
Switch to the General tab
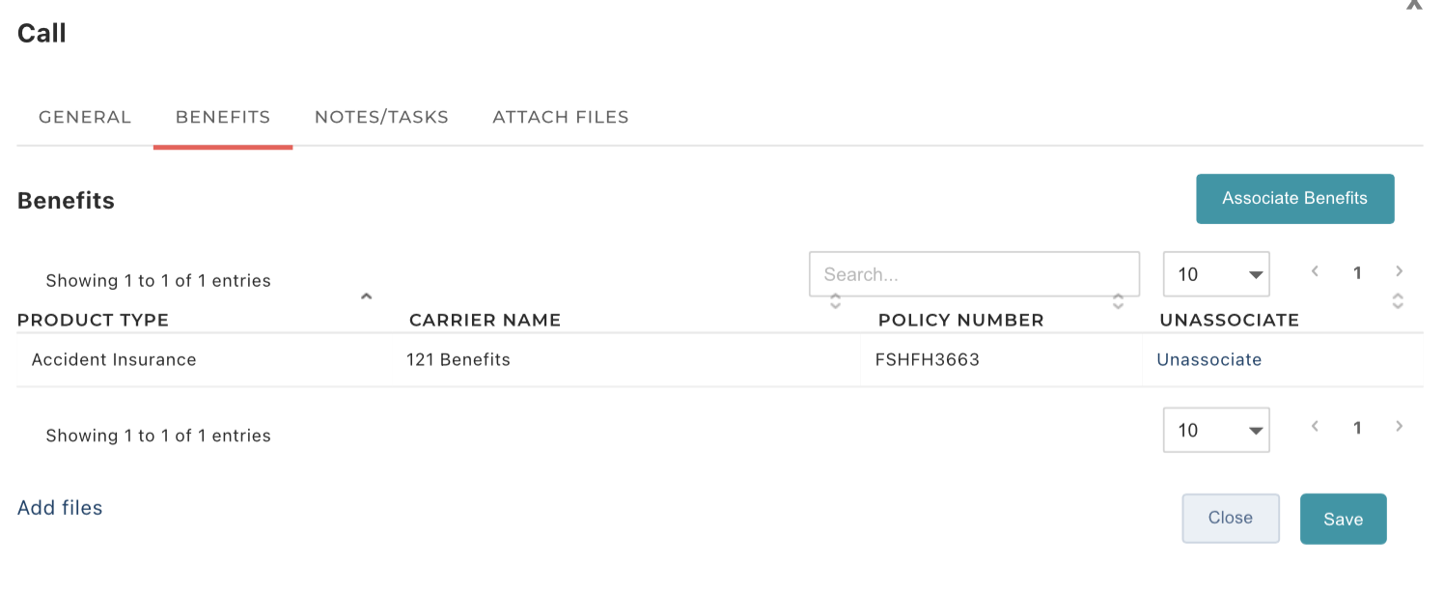click(x=85, y=117)
